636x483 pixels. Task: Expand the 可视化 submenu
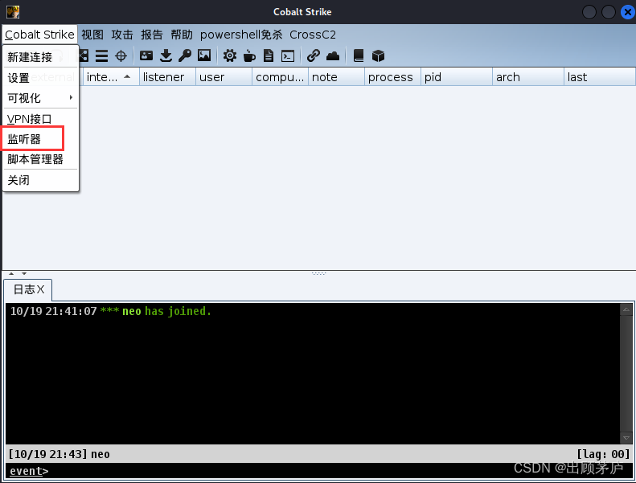tap(40, 98)
